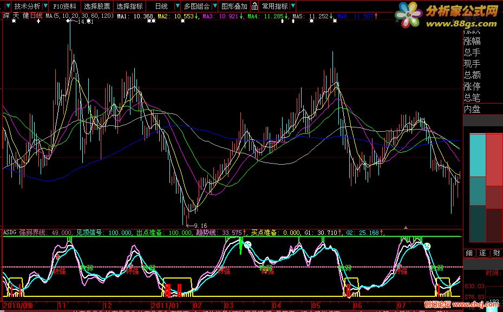Click the 时间: label in the right panel
The height and width of the screenshot is (312, 503).
(x=493, y=273)
